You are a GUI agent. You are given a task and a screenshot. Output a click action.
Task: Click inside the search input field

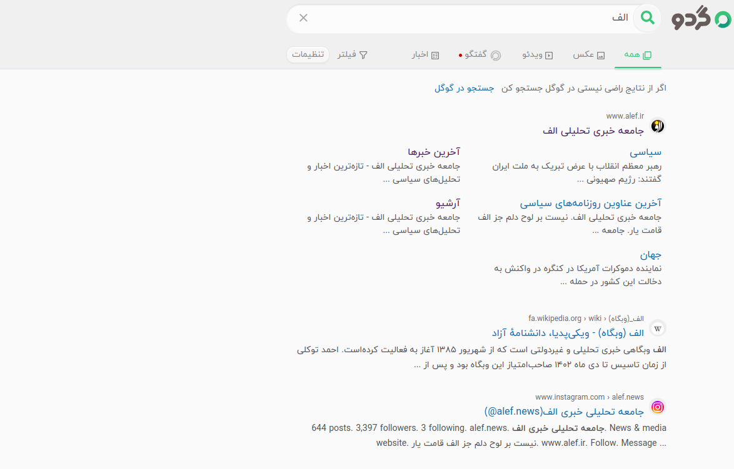pos(463,18)
